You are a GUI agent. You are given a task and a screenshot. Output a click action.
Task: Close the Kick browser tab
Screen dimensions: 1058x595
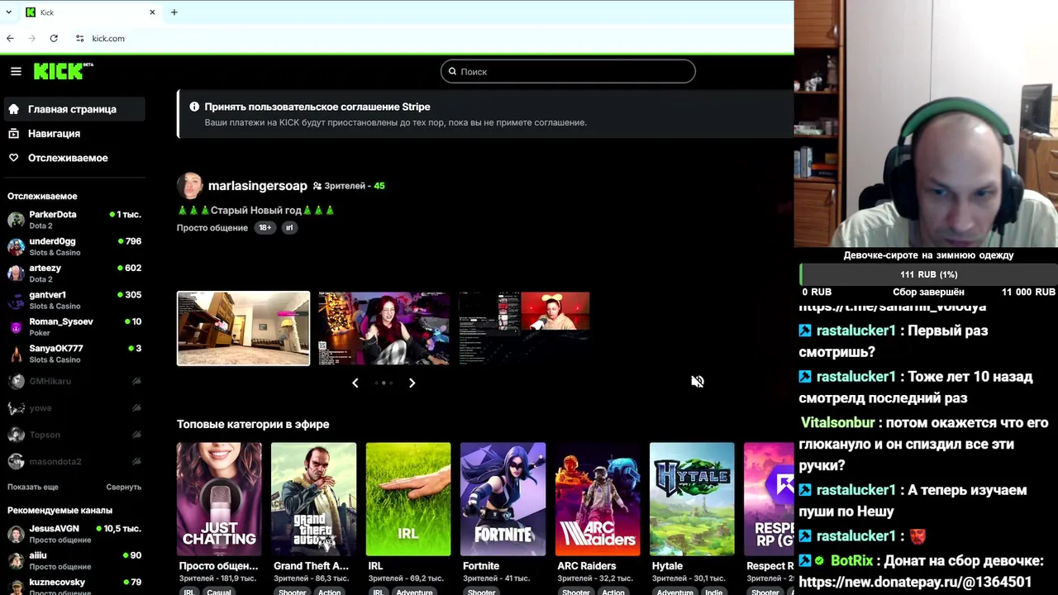pyautogui.click(x=152, y=12)
